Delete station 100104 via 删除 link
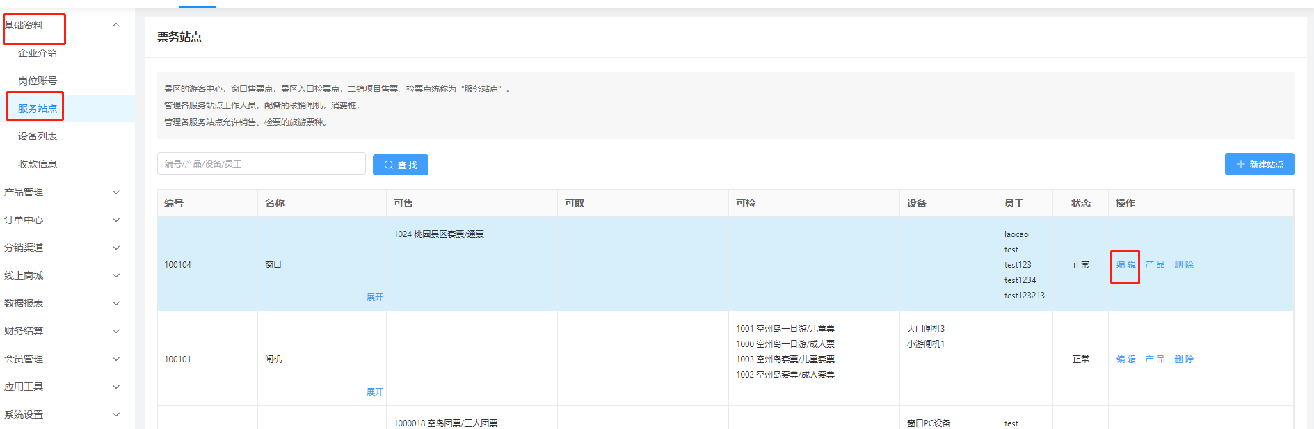The height and width of the screenshot is (429, 1314). coord(1183,265)
